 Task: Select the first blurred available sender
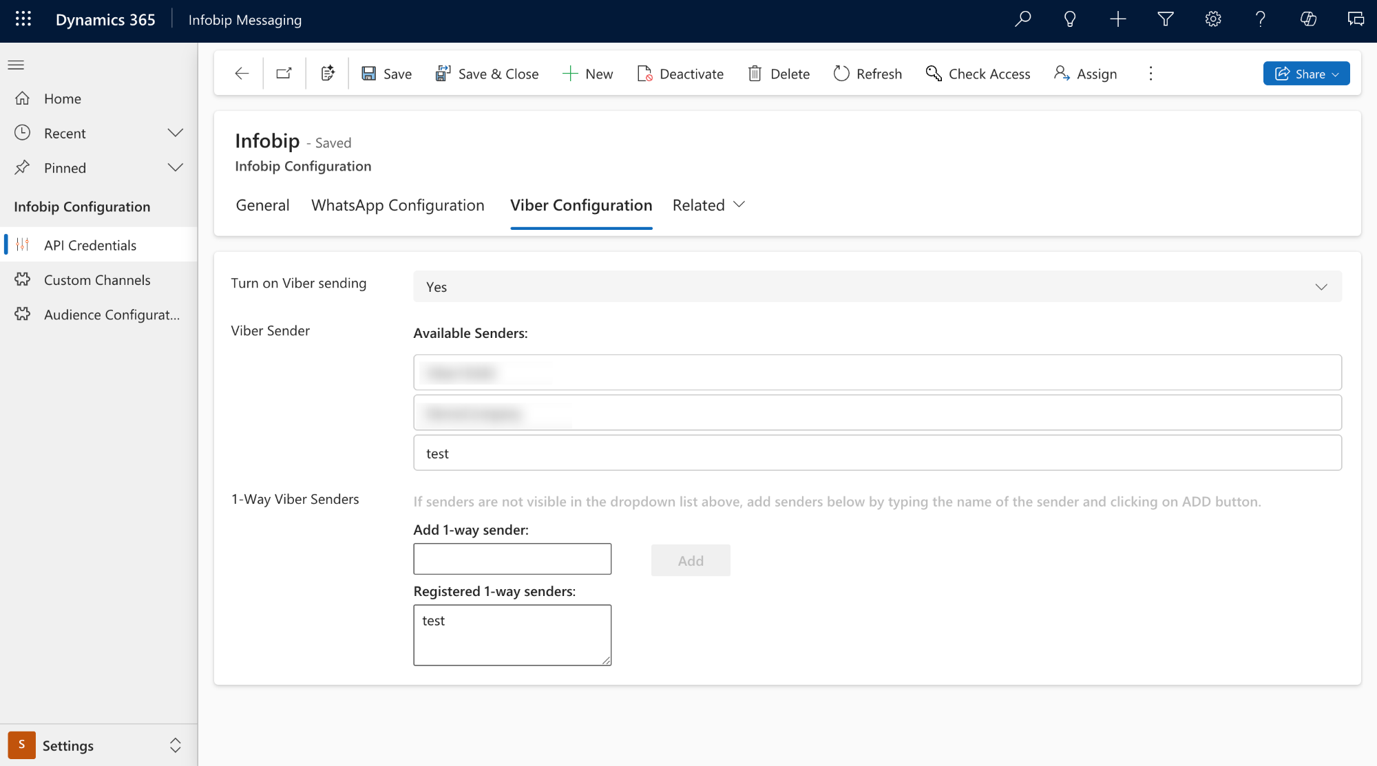pyautogui.click(x=877, y=372)
